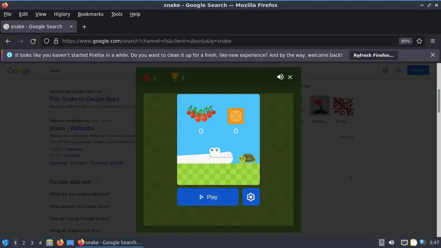Image resolution: width=441 pixels, height=248 pixels.
Task: Open Evolution Wikipedia section link
Action: 79,163
